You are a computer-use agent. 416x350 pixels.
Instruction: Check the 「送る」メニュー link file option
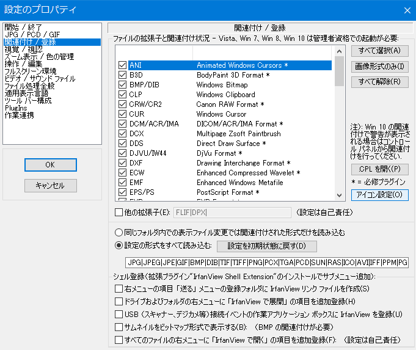pyautogui.click(x=119, y=289)
